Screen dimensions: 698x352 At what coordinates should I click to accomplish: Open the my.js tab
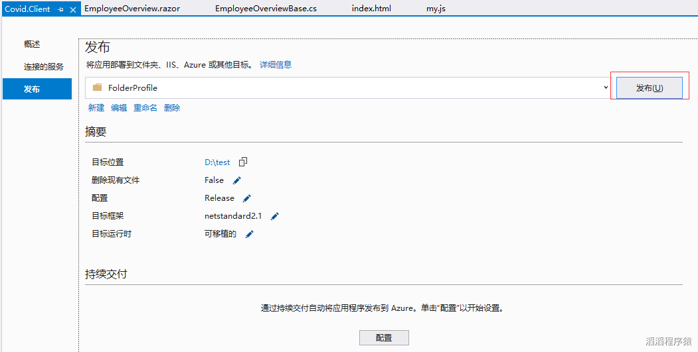point(436,9)
